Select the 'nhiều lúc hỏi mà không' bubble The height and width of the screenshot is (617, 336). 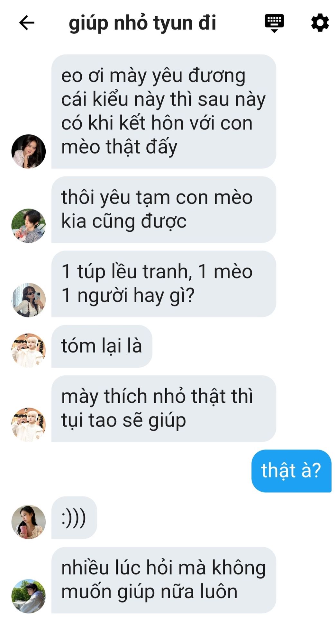pos(164,580)
